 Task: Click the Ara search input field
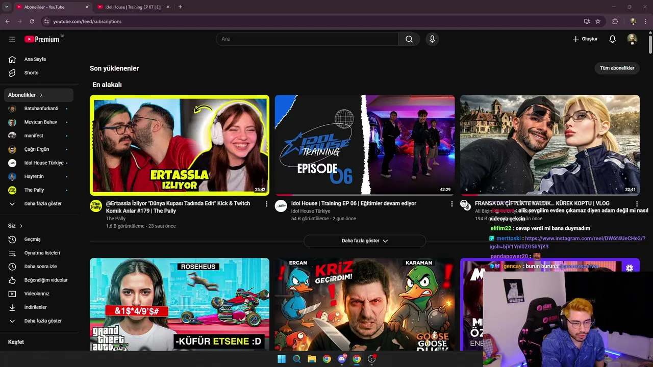[x=307, y=39]
